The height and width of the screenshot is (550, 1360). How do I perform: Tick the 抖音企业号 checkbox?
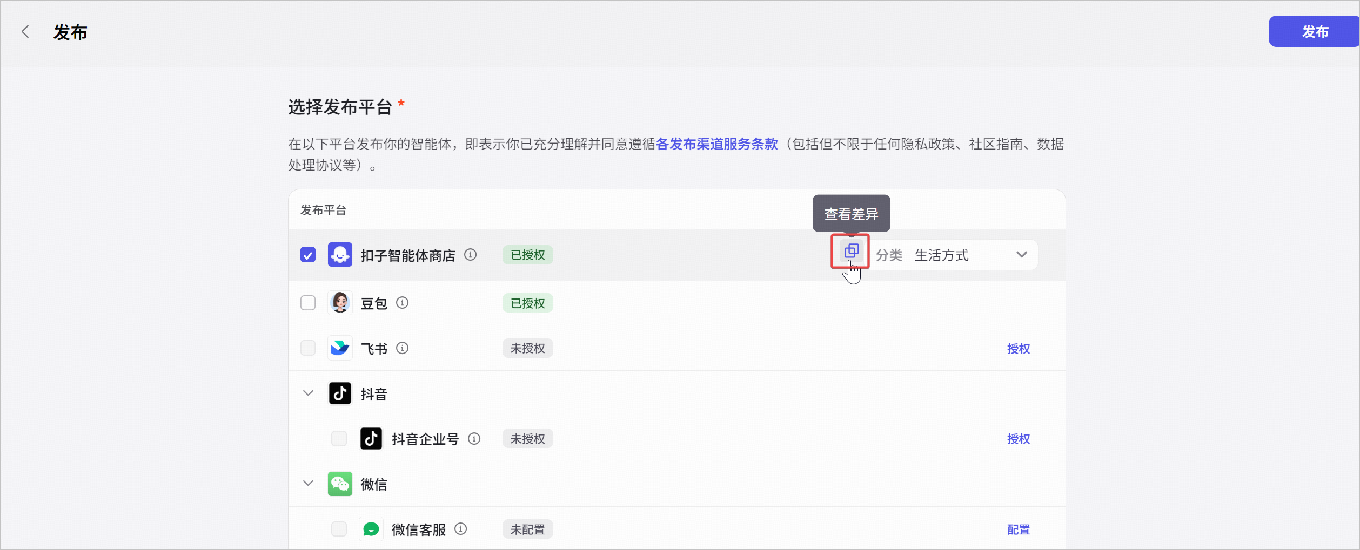(x=339, y=439)
